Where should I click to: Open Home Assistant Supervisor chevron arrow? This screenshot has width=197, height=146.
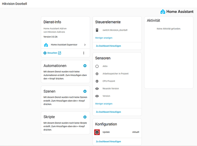pos(85,45)
